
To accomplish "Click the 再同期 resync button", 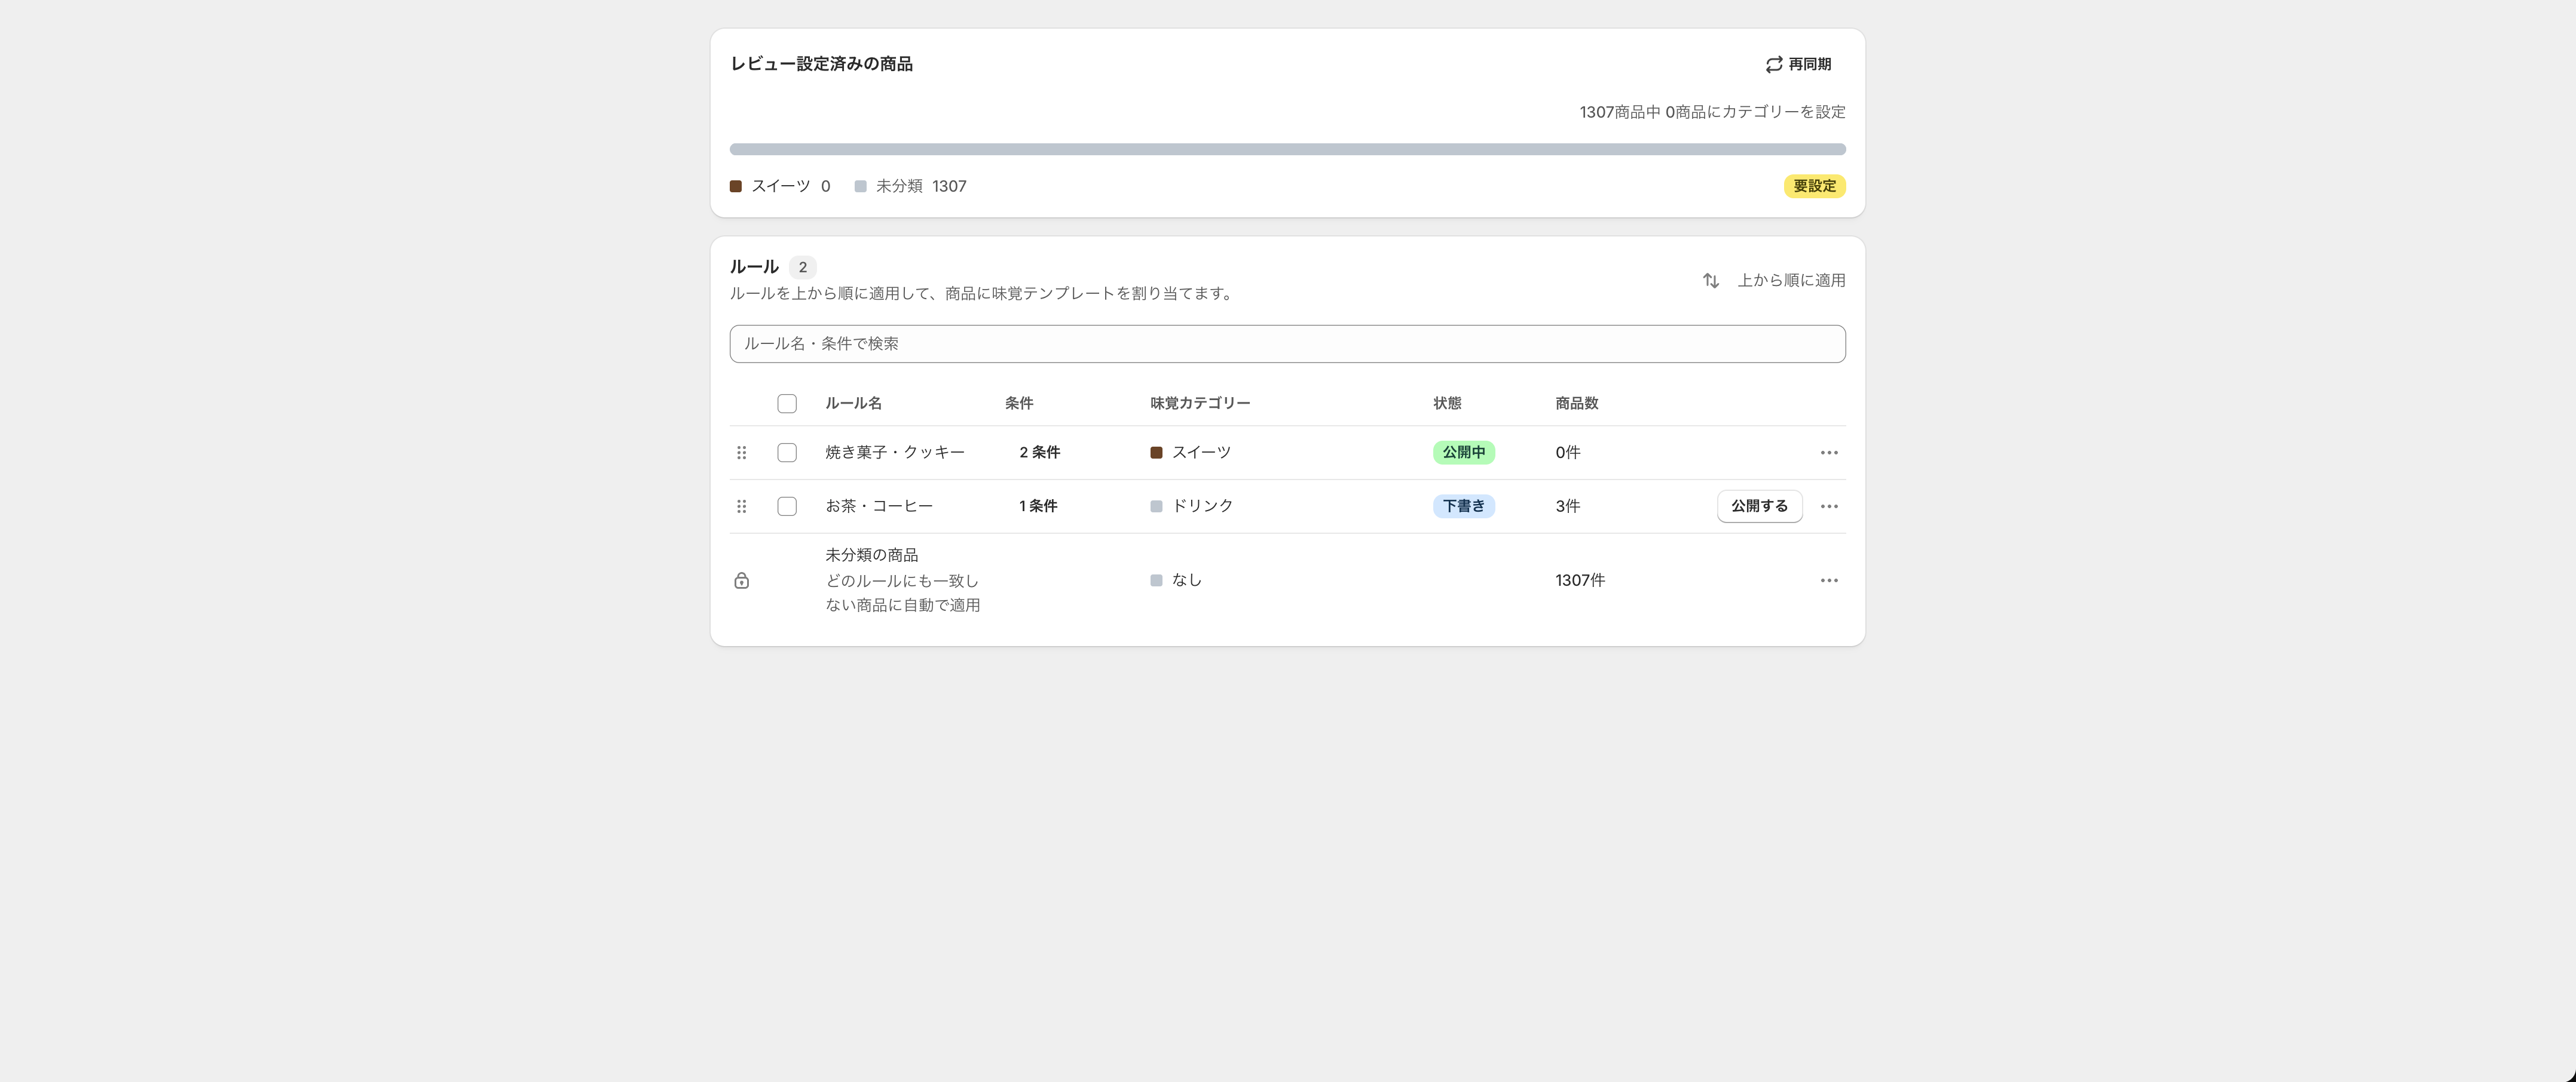I will click(1798, 64).
